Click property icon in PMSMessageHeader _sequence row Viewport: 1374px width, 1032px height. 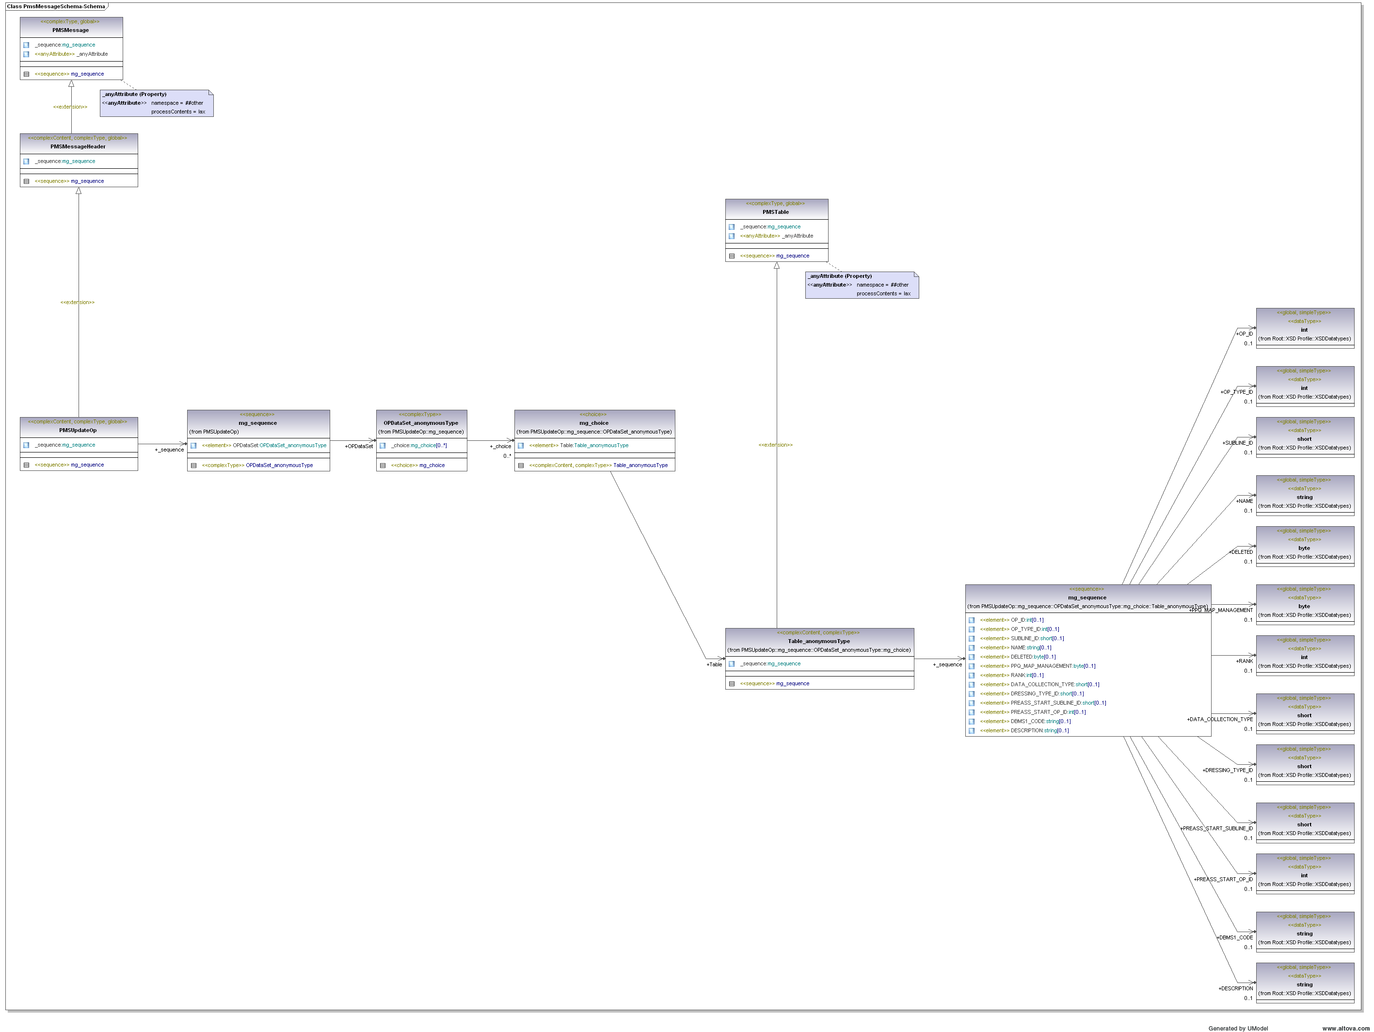click(26, 161)
